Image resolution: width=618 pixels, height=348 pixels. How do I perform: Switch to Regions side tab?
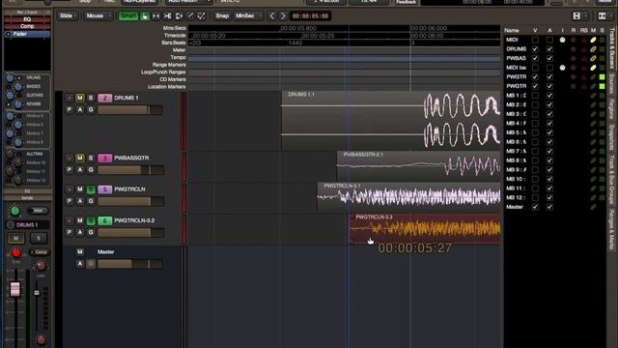point(611,109)
